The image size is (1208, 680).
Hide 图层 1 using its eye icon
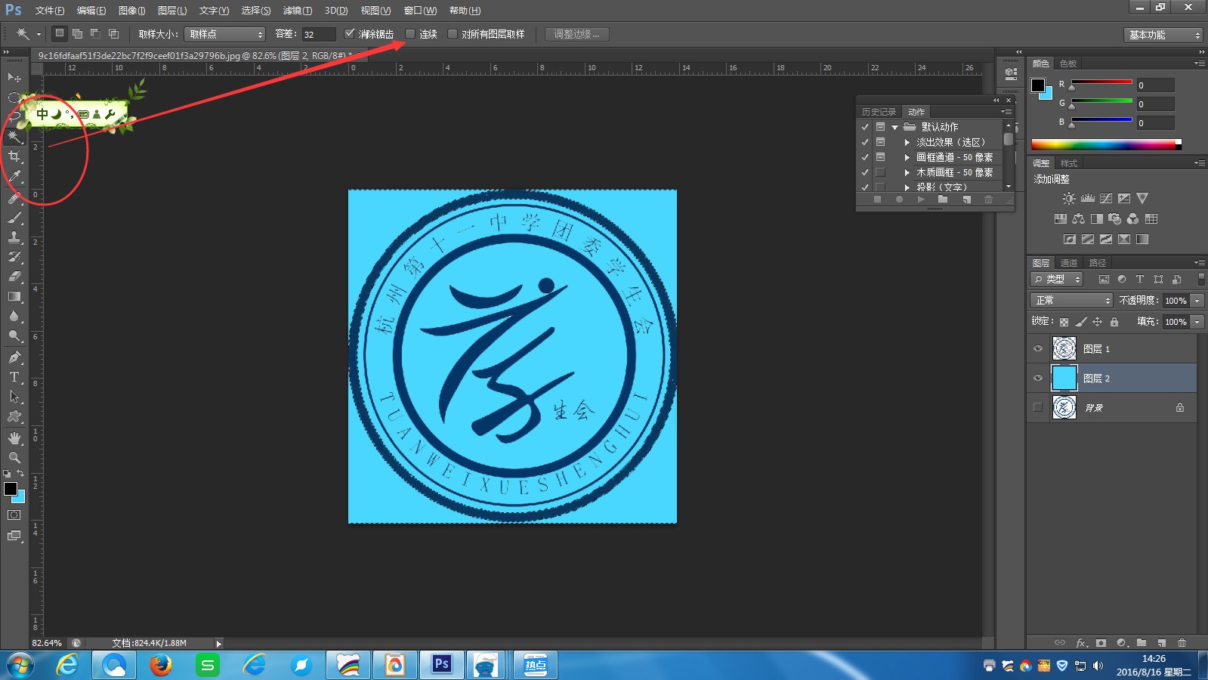coord(1038,349)
